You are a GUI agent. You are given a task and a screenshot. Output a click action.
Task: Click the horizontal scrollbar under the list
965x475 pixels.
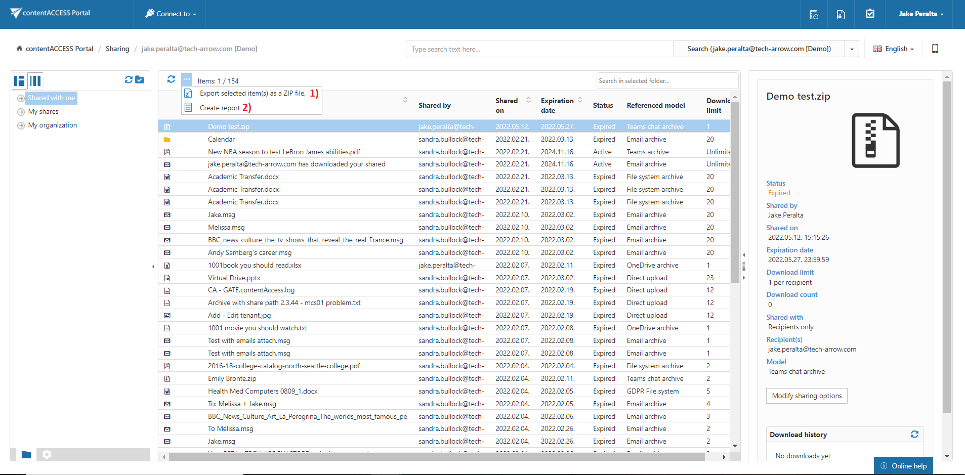436,457
